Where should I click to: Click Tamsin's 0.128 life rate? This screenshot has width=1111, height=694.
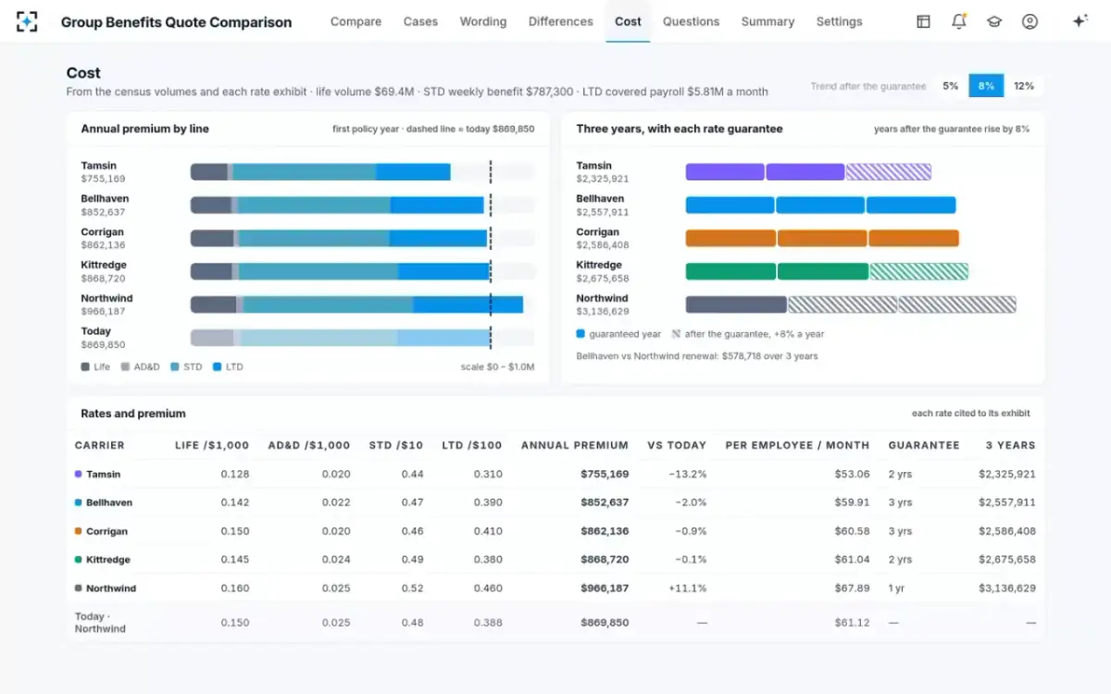(x=235, y=474)
